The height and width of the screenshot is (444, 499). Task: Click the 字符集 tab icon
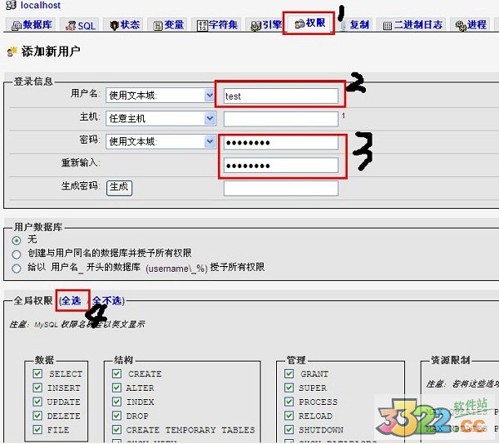point(202,26)
